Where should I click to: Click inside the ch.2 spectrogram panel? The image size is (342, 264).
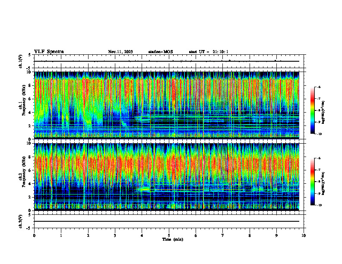pos(167,177)
